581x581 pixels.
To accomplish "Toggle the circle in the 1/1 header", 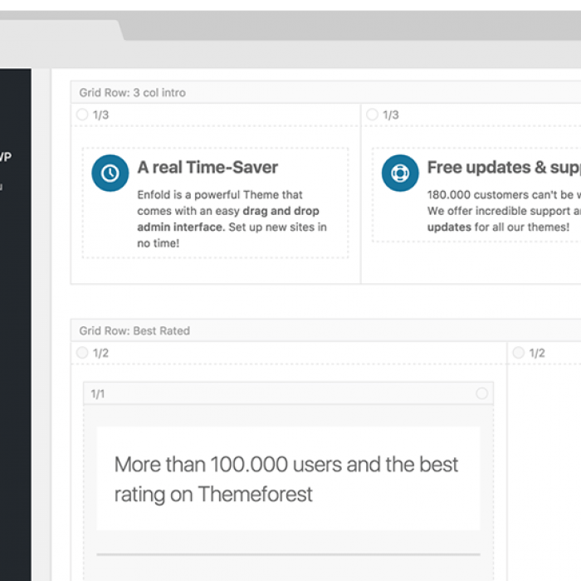I will [x=481, y=393].
